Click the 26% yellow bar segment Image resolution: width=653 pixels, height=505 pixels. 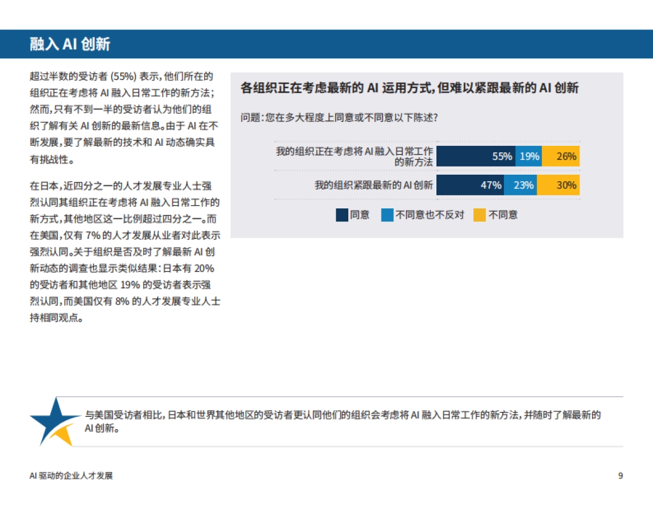point(560,156)
